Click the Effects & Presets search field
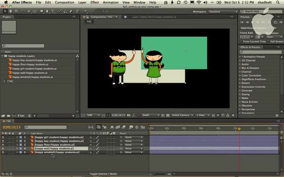284x177 pixels. click(260, 52)
